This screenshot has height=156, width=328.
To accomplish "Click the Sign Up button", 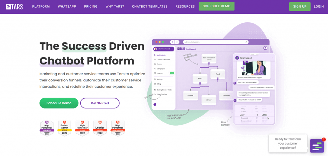I will [x=300, y=6].
